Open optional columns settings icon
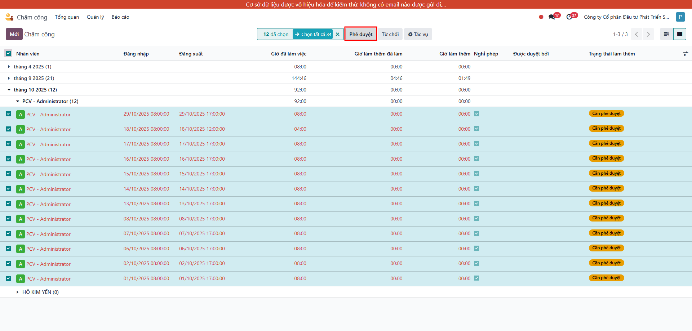 686,54
